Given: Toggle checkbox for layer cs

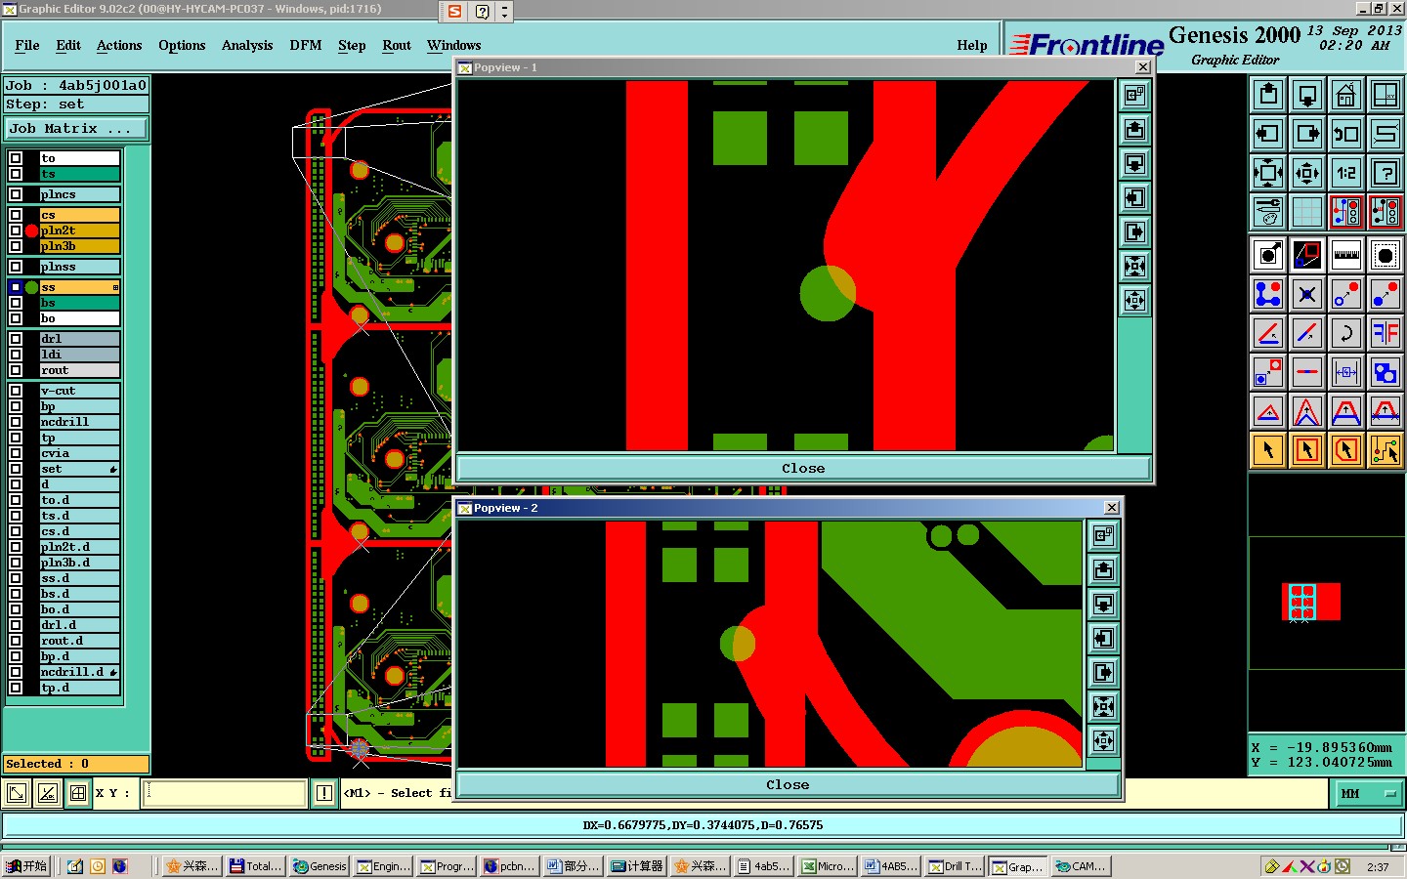Looking at the screenshot, I should 16,215.
